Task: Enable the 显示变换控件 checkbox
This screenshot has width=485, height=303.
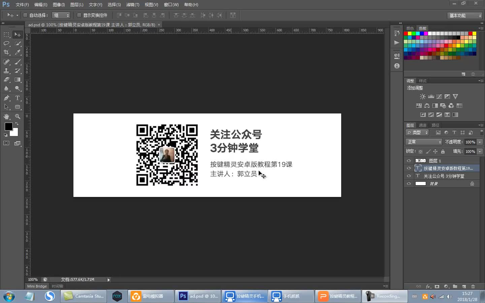Action: click(79, 15)
